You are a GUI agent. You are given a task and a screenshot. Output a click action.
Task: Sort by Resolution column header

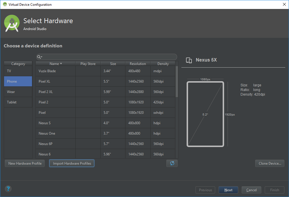click(x=138, y=64)
